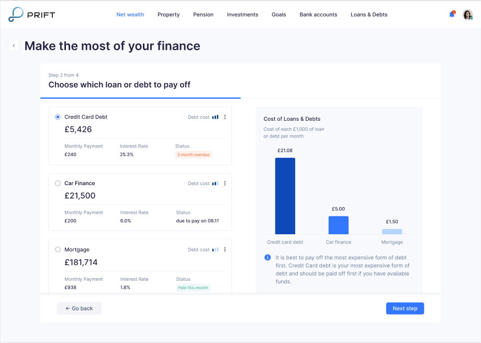This screenshot has height=343, width=481.
Task: Click the blue info icon in chart panel
Action: pos(267,257)
